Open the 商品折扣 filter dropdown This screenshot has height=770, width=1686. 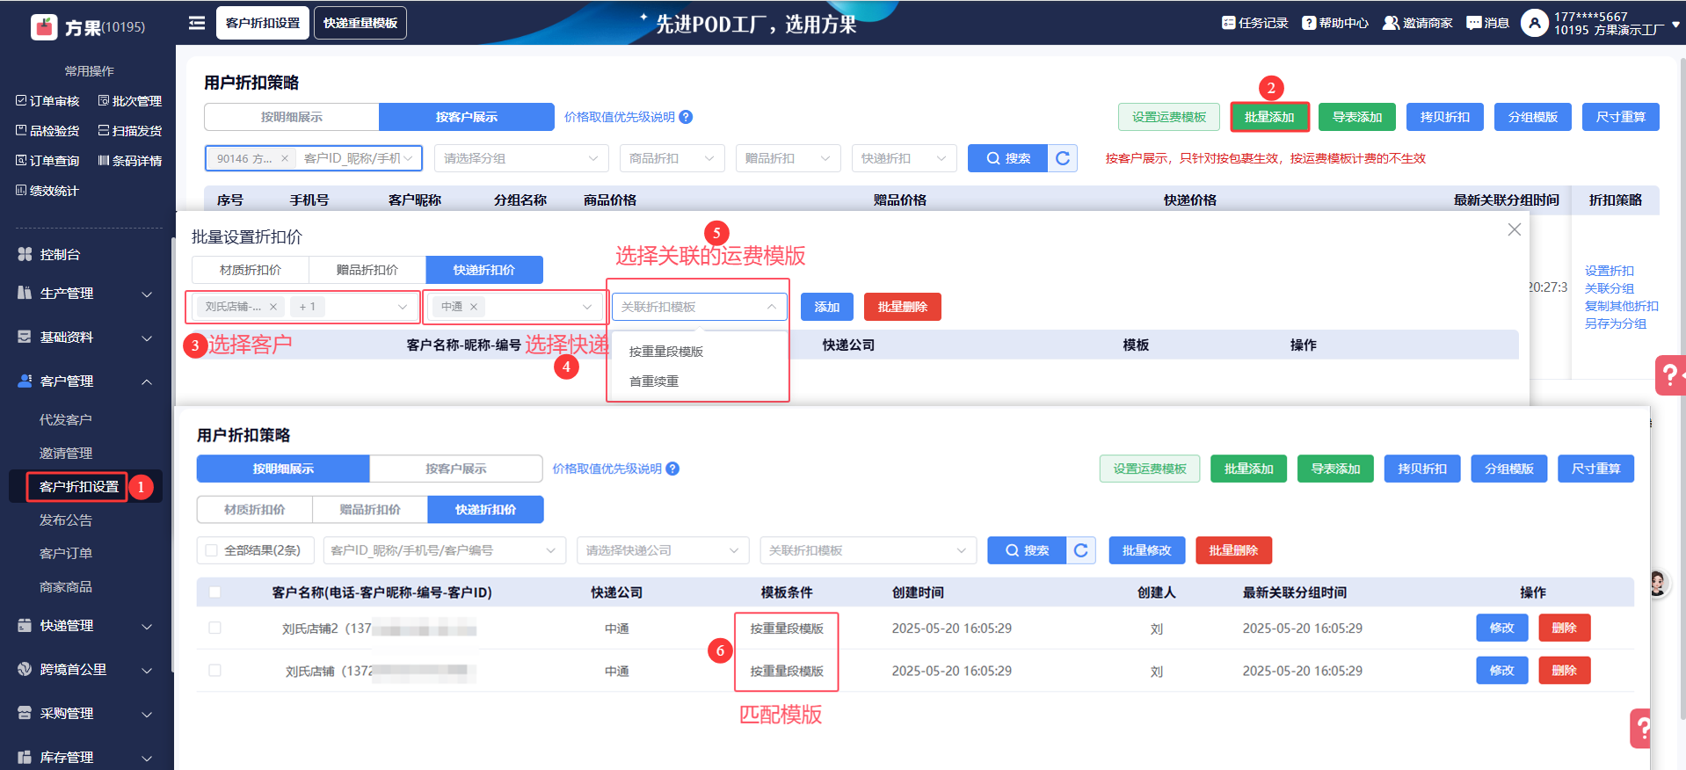coord(672,158)
